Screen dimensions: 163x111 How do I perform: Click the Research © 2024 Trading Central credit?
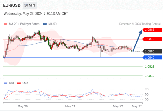coord(140,24)
